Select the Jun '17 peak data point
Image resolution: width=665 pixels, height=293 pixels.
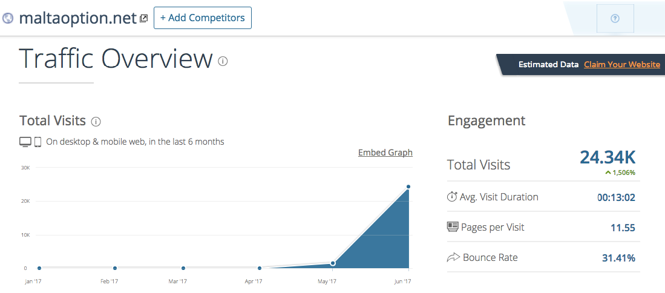pyautogui.click(x=408, y=186)
